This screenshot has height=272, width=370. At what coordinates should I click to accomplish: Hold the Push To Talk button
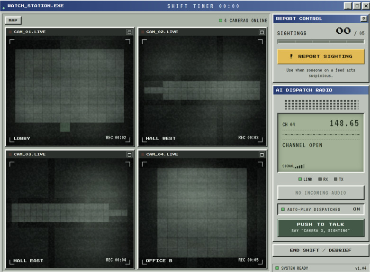[321, 227]
